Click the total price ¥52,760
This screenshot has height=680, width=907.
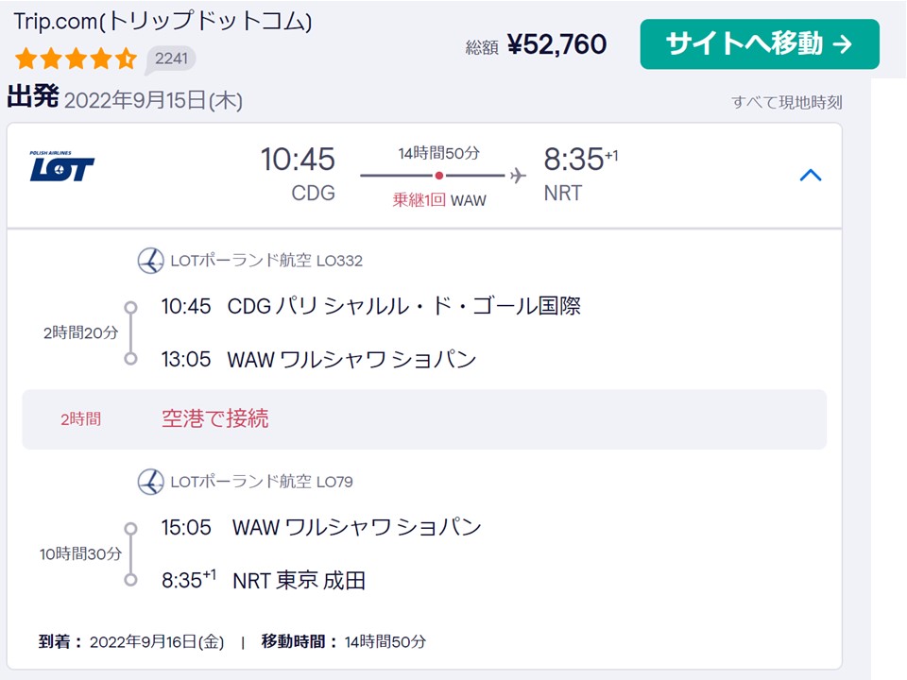[x=556, y=44]
